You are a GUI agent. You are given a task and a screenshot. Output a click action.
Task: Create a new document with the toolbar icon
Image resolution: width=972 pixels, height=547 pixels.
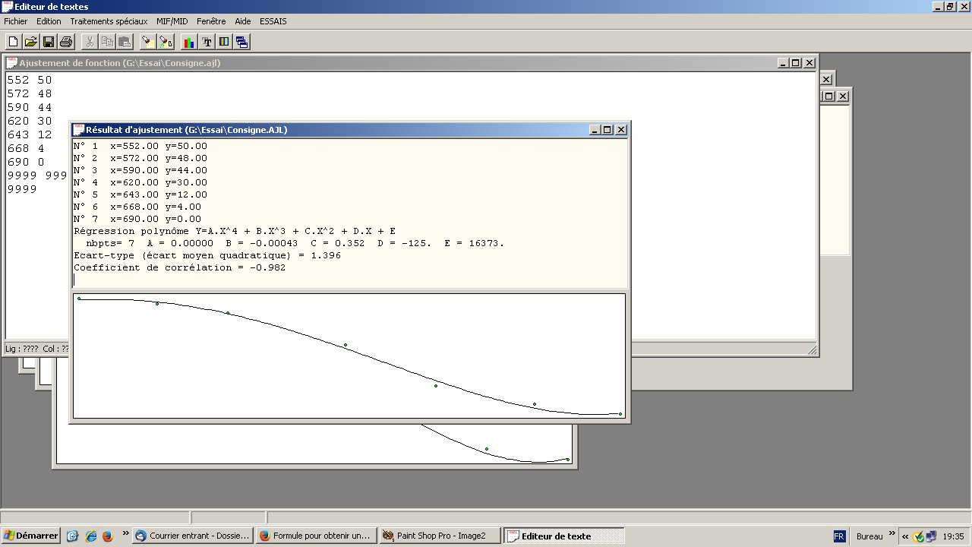[x=12, y=42]
